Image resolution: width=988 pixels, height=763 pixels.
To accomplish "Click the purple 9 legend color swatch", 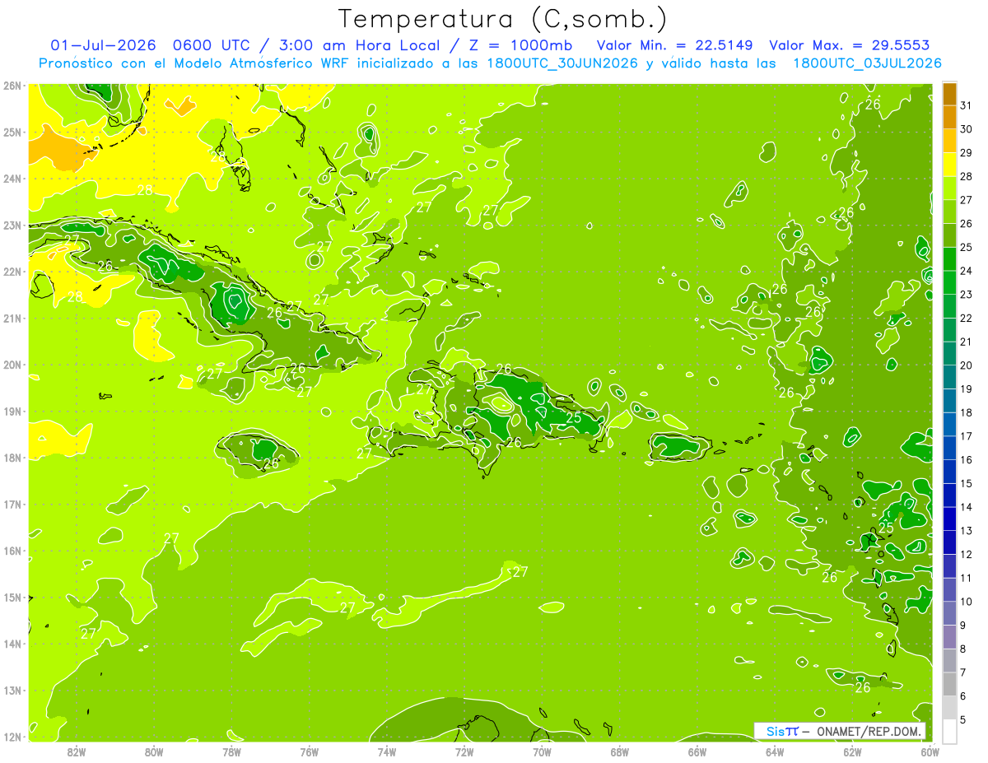I will click(949, 613).
